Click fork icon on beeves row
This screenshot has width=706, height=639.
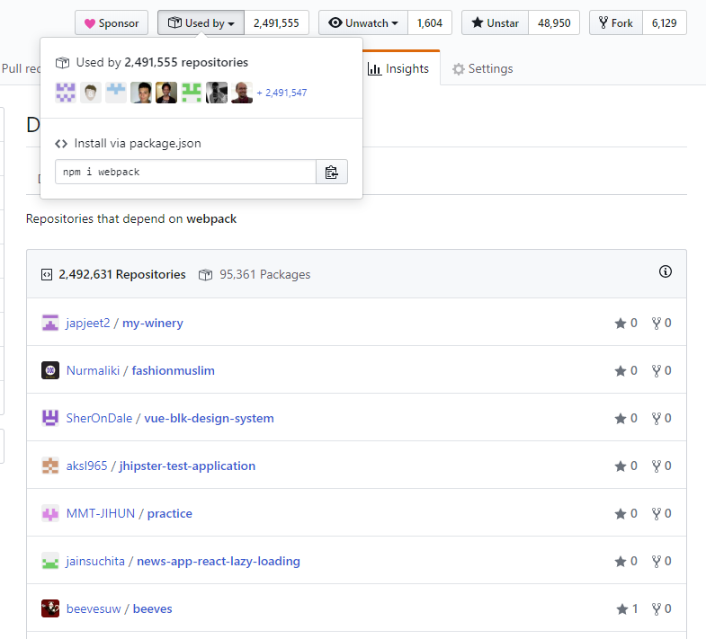click(x=657, y=609)
